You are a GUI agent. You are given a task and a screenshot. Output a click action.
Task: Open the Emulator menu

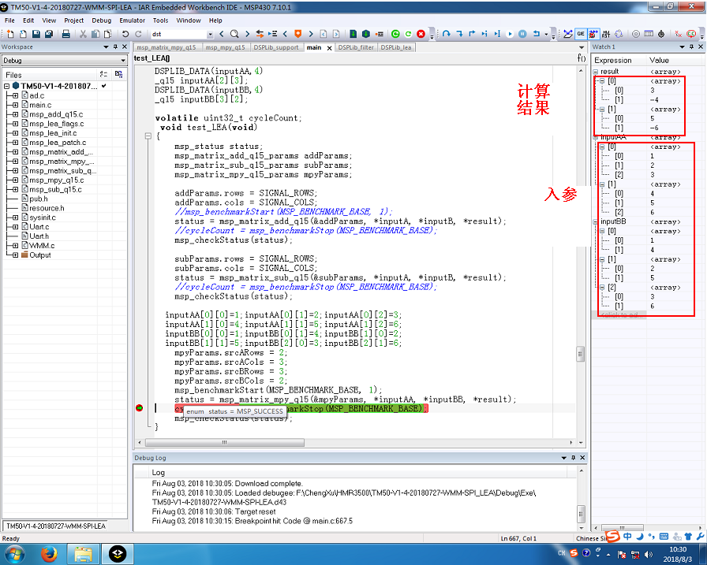131,20
